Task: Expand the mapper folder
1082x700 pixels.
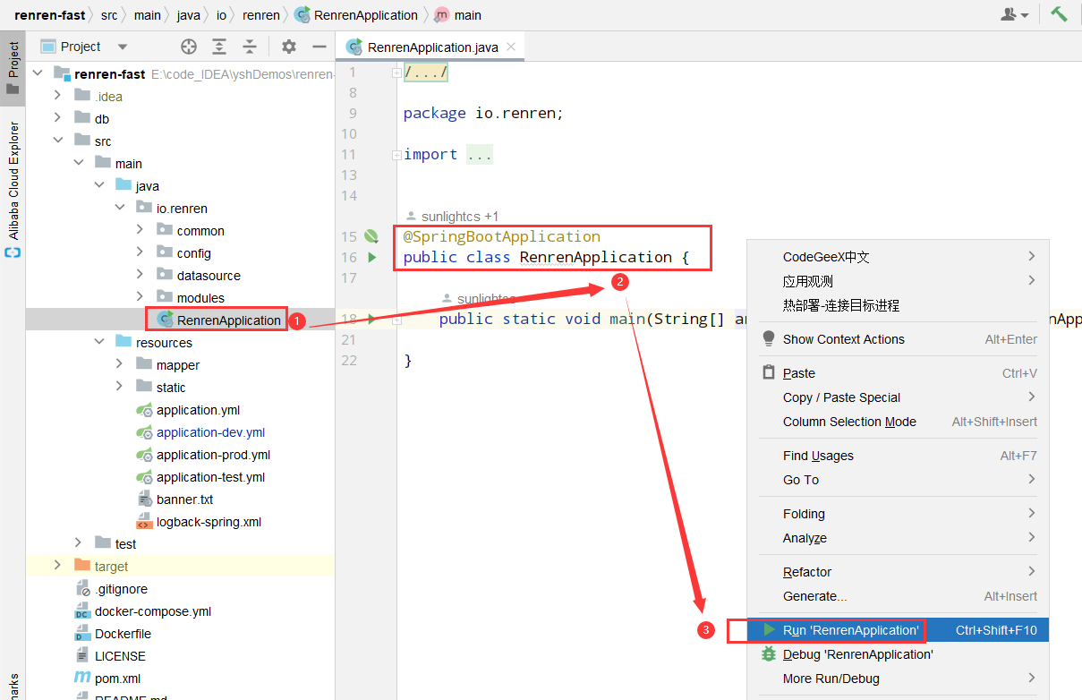Action: pos(120,364)
